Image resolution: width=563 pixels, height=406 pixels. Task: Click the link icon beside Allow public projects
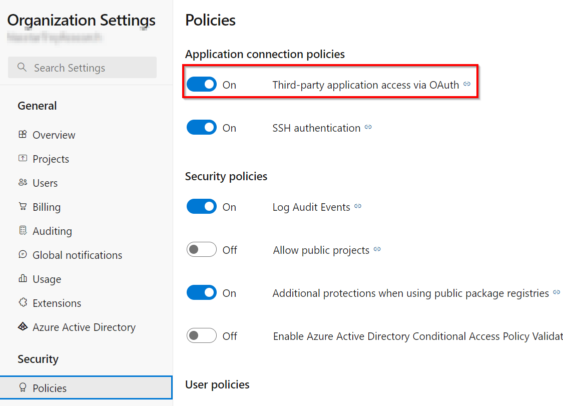point(377,249)
